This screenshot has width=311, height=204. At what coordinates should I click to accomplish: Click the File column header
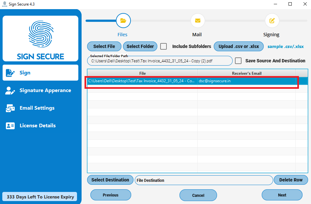click(x=142, y=73)
